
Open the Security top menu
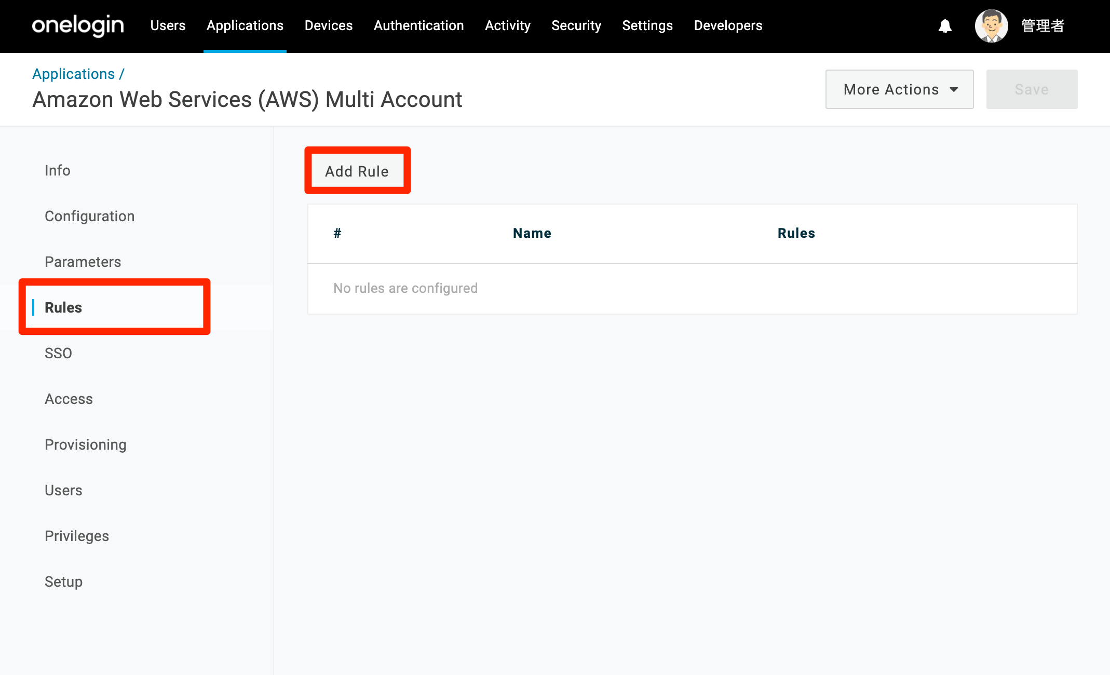click(x=576, y=25)
